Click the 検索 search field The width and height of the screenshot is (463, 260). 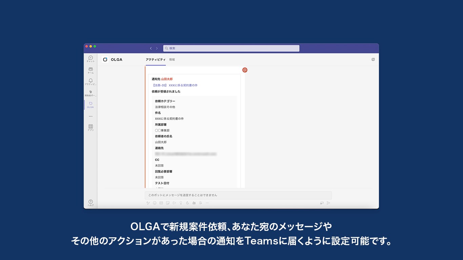tap(231, 48)
